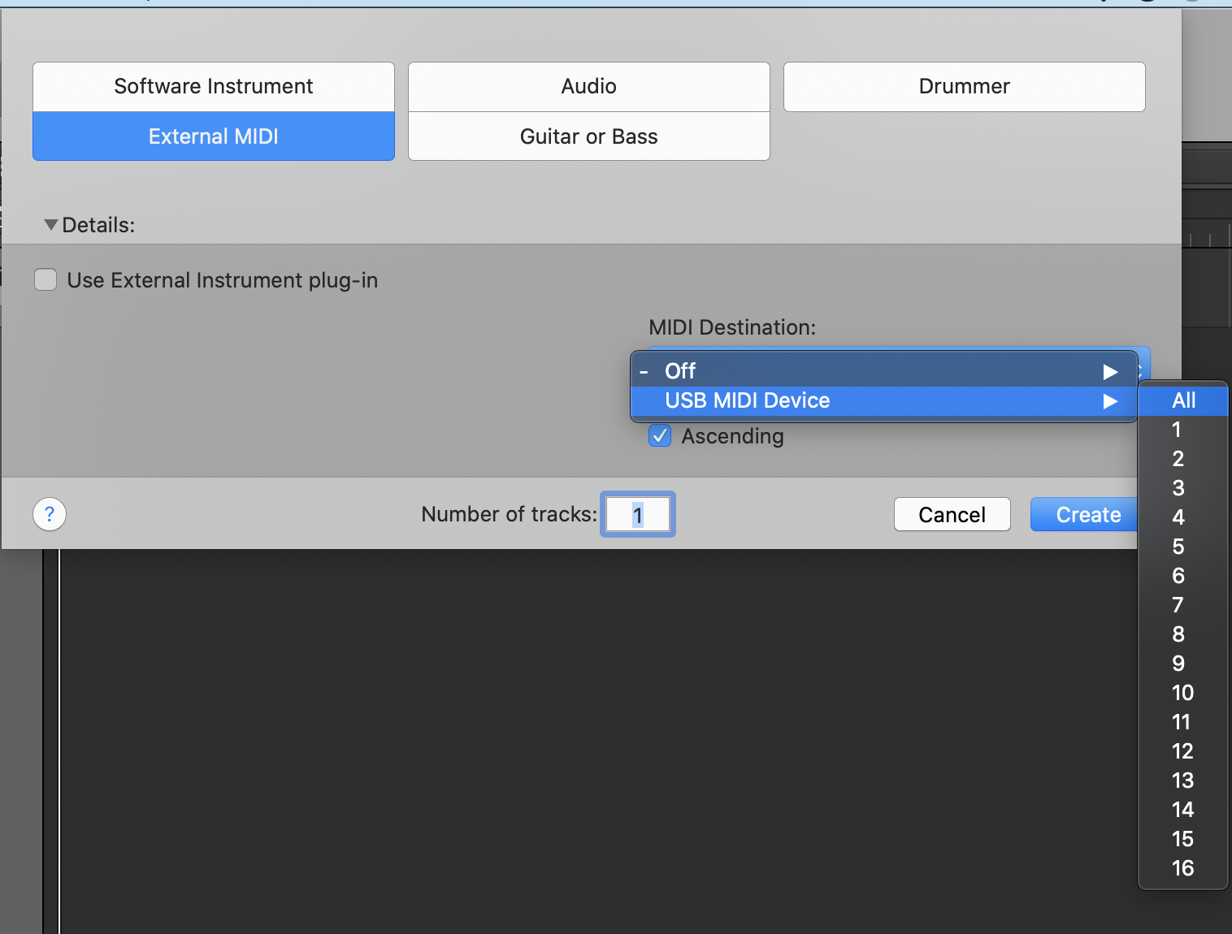Choose MIDI channel 16
Image resolution: width=1232 pixels, height=934 pixels.
pyautogui.click(x=1183, y=868)
